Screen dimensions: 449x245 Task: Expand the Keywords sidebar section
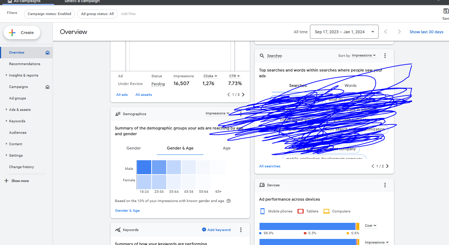6,121
